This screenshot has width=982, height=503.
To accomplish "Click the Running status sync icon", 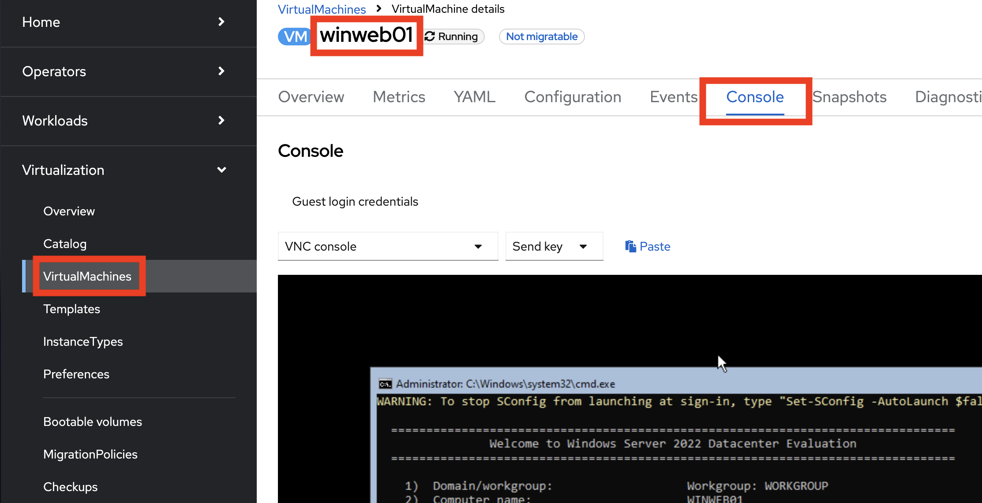I will [430, 37].
